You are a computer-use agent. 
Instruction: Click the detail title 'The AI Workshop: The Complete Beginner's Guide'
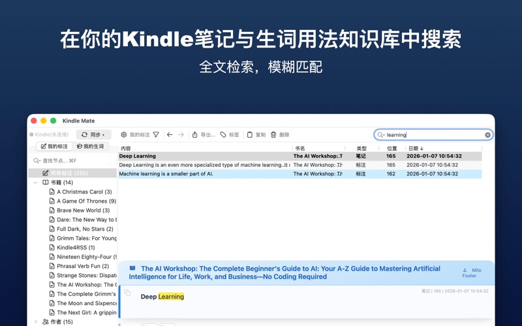point(284,273)
